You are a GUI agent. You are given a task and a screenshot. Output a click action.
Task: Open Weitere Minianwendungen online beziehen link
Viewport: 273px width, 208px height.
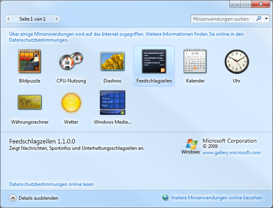coord(216,198)
